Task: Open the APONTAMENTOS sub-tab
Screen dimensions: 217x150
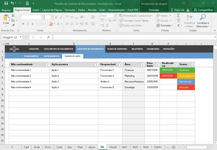Action: coord(51,56)
